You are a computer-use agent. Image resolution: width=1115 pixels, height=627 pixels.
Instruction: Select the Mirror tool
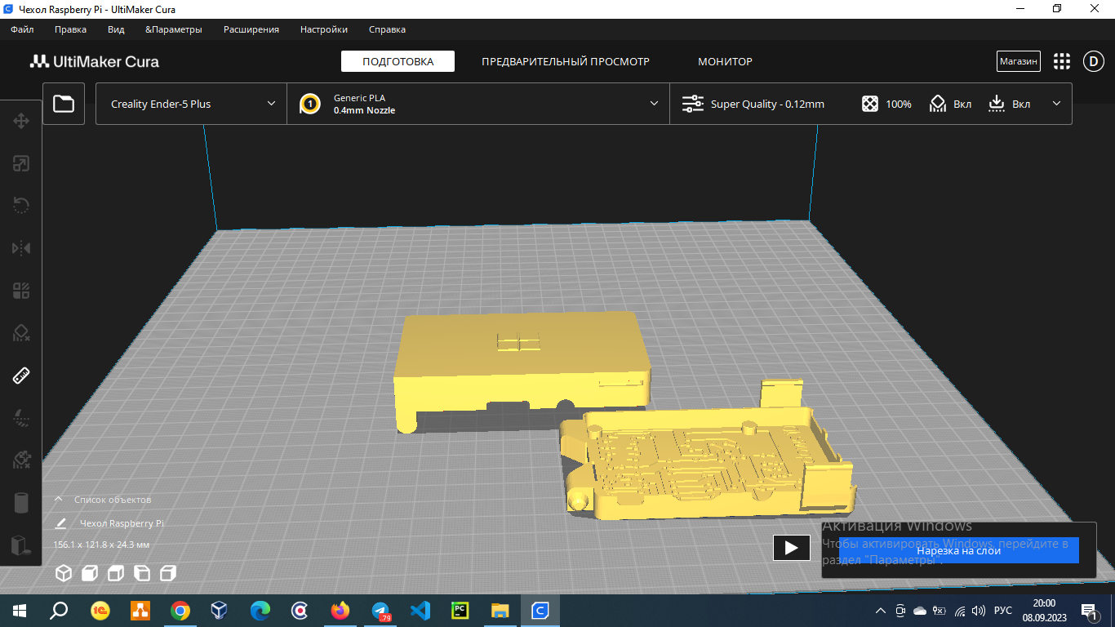click(21, 248)
